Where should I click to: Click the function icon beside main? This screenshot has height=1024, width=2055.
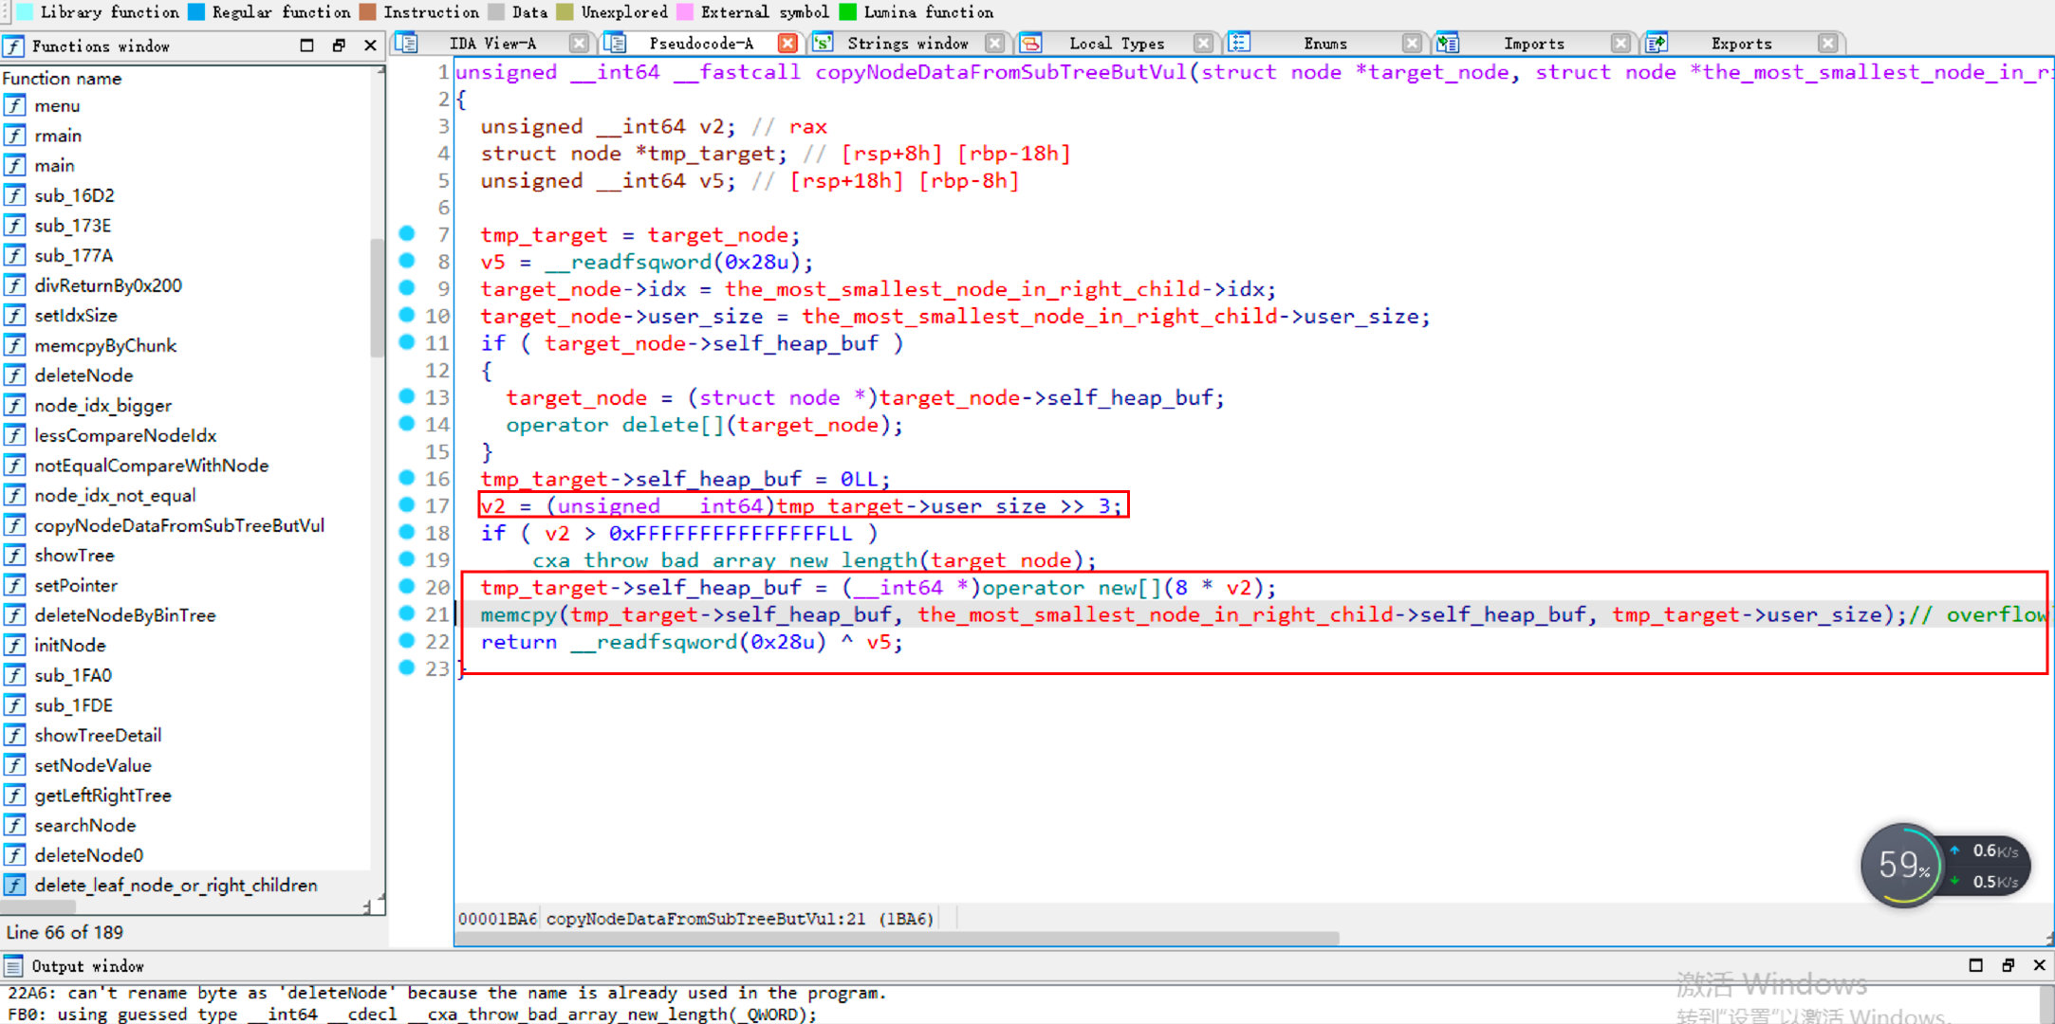[x=14, y=166]
